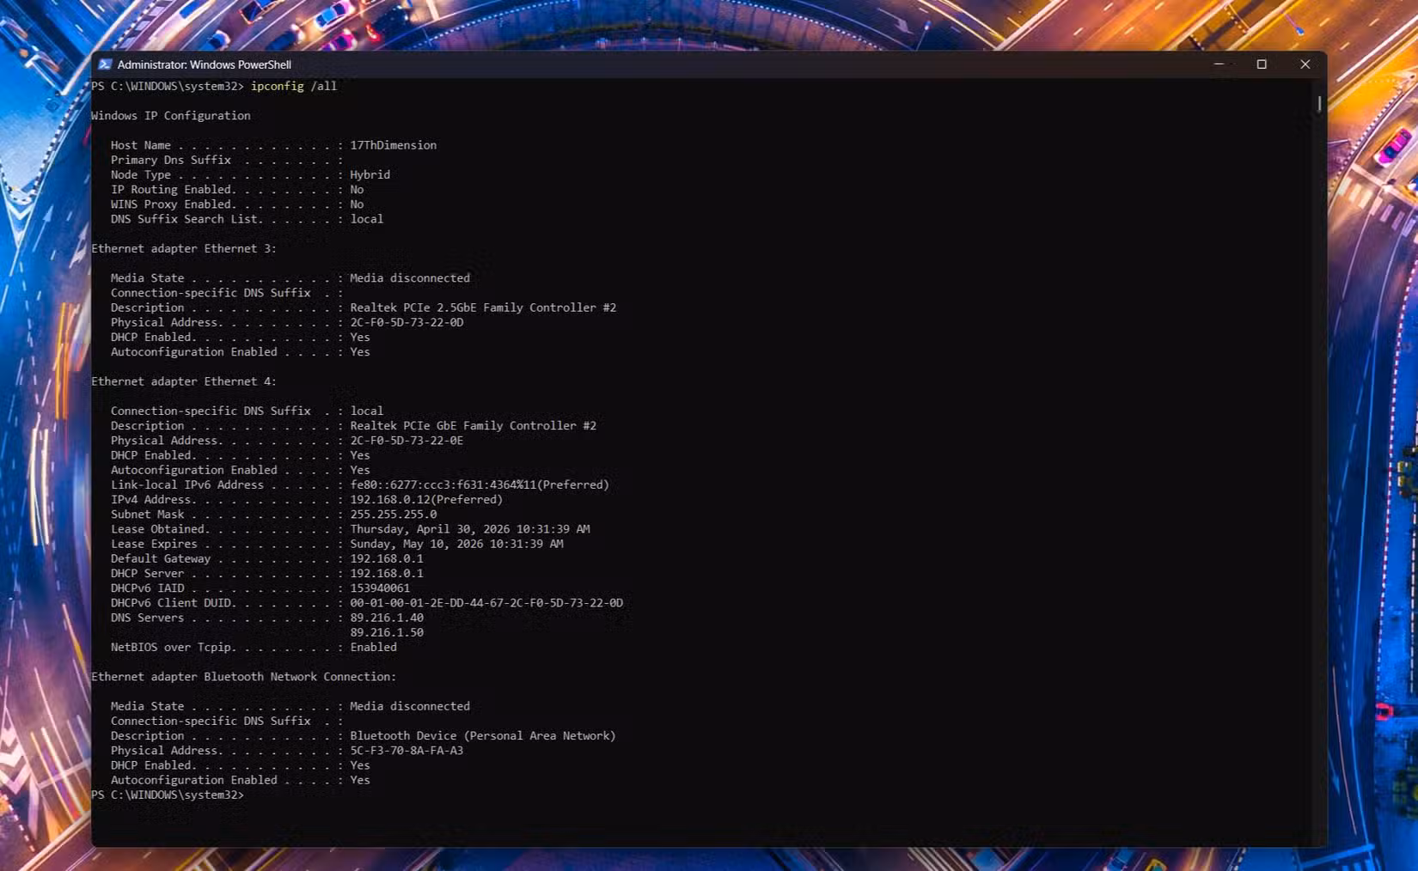
Task: Maximize the PowerShell window
Action: (1262, 64)
